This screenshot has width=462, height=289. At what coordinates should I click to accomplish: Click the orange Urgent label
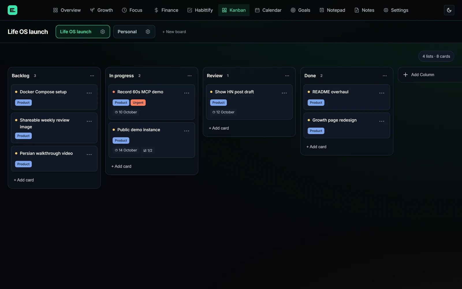(x=138, y=103)
